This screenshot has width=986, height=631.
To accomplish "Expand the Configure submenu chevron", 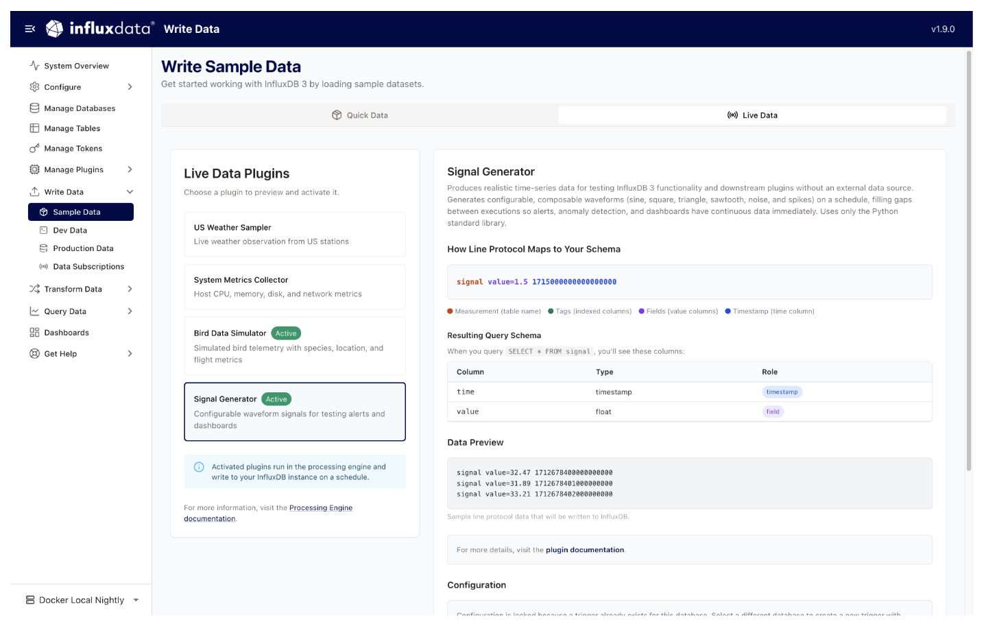I will pos(130,87).
